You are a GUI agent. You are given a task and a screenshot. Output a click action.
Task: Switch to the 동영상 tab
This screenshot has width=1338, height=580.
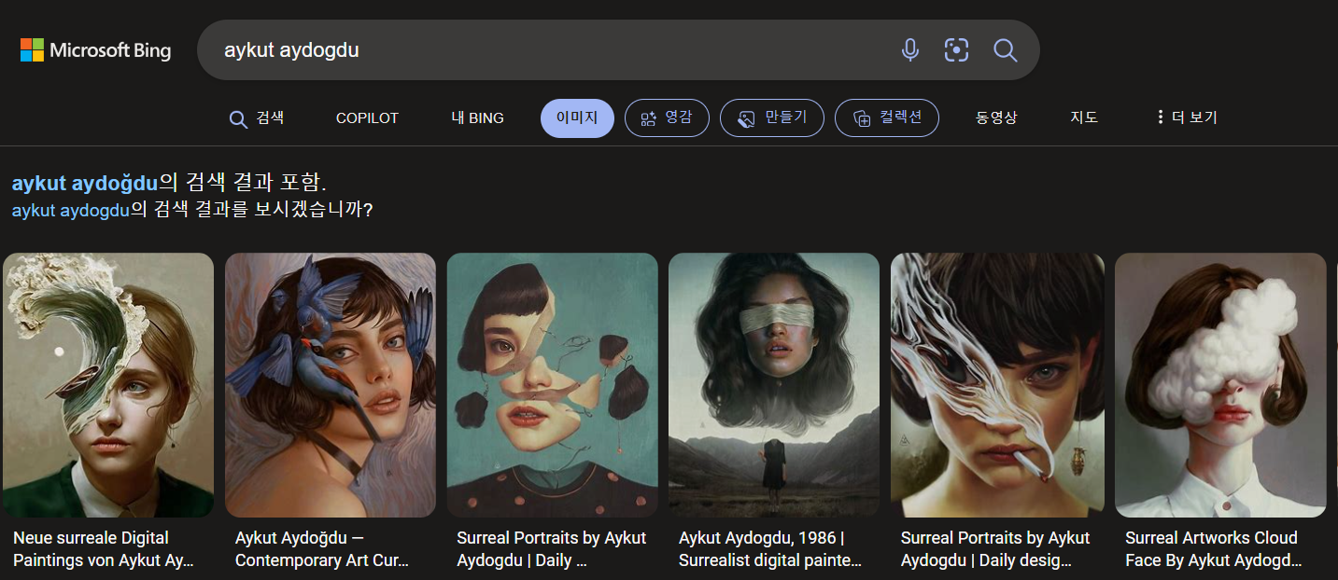[996, 118]
